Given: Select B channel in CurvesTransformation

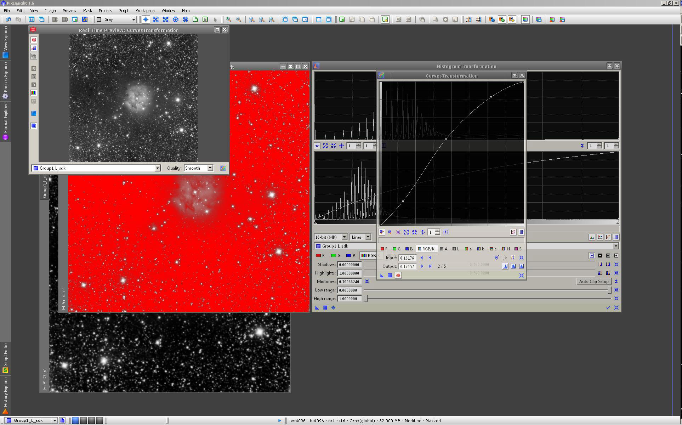Looking at the screenshot, I should coord(409,249).
